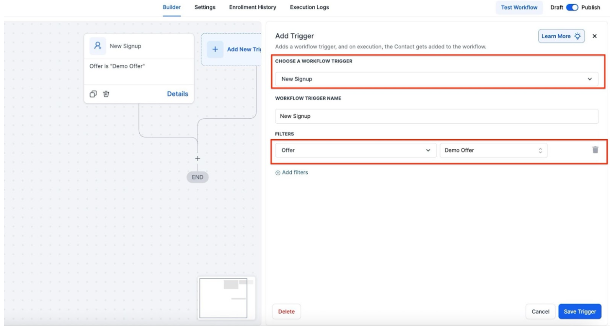Add a step via the plus above END
Screen dimensions: 610x326
[198, 158]
